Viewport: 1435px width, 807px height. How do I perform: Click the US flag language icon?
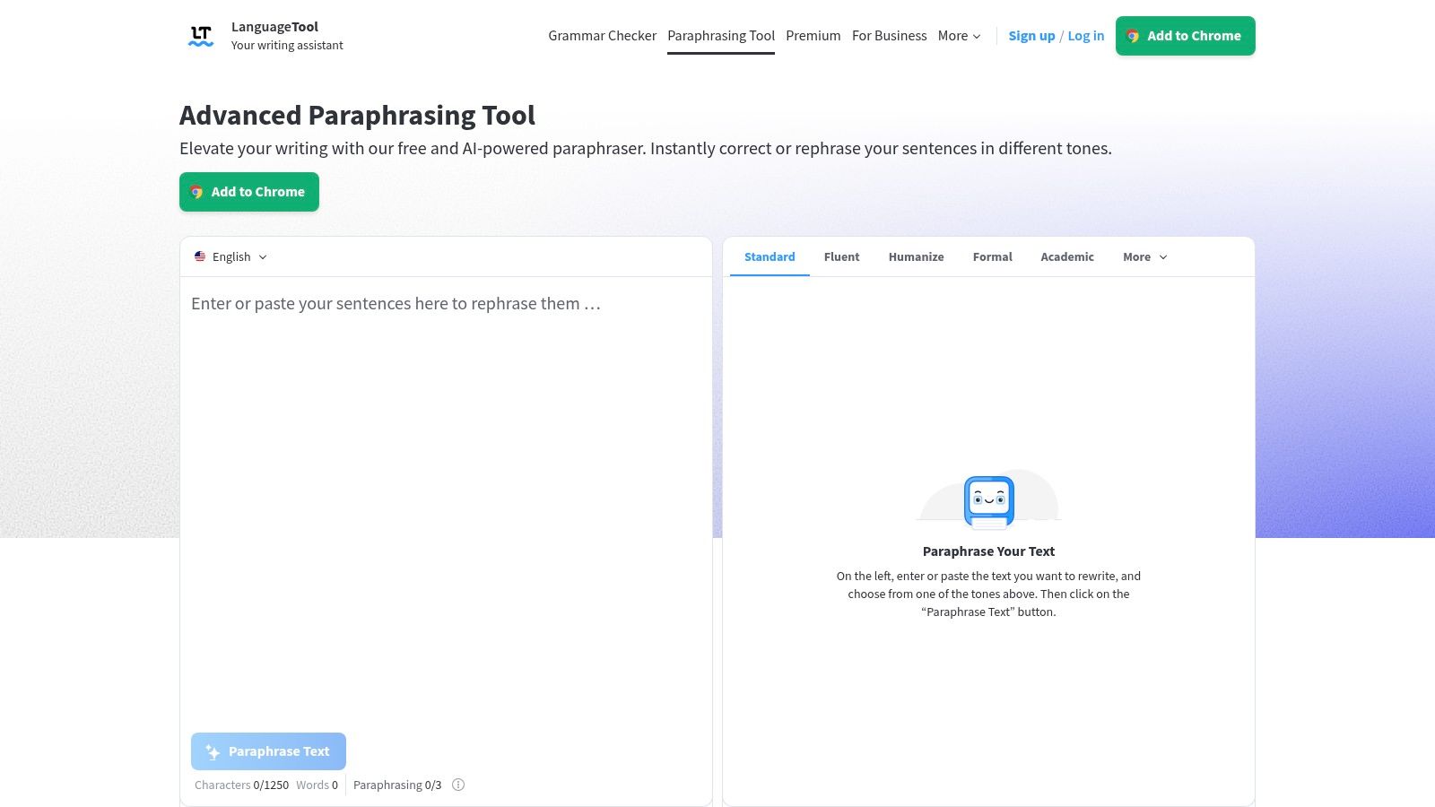(200, 256)
